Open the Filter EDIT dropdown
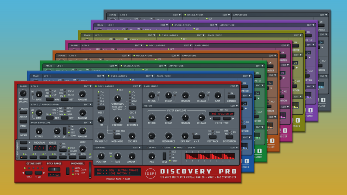 click(234, 106)
